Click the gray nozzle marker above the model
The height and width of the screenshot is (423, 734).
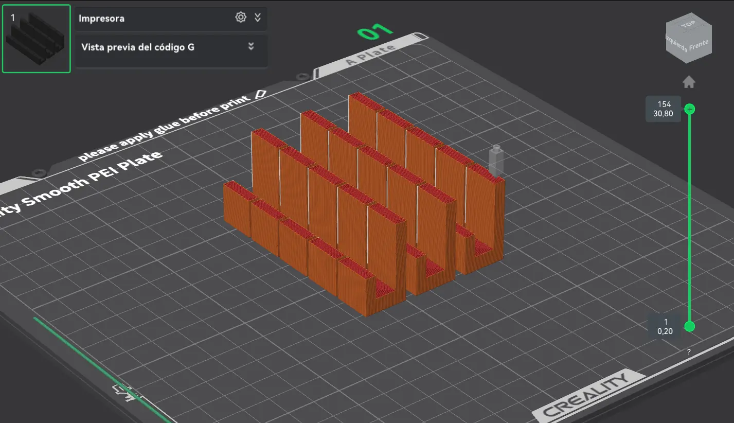[x=495, y=161]
